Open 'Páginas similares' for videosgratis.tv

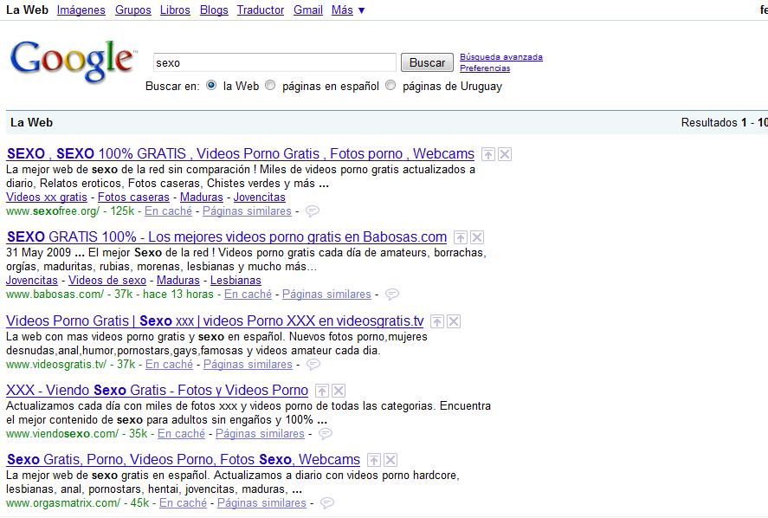[248, 365]
